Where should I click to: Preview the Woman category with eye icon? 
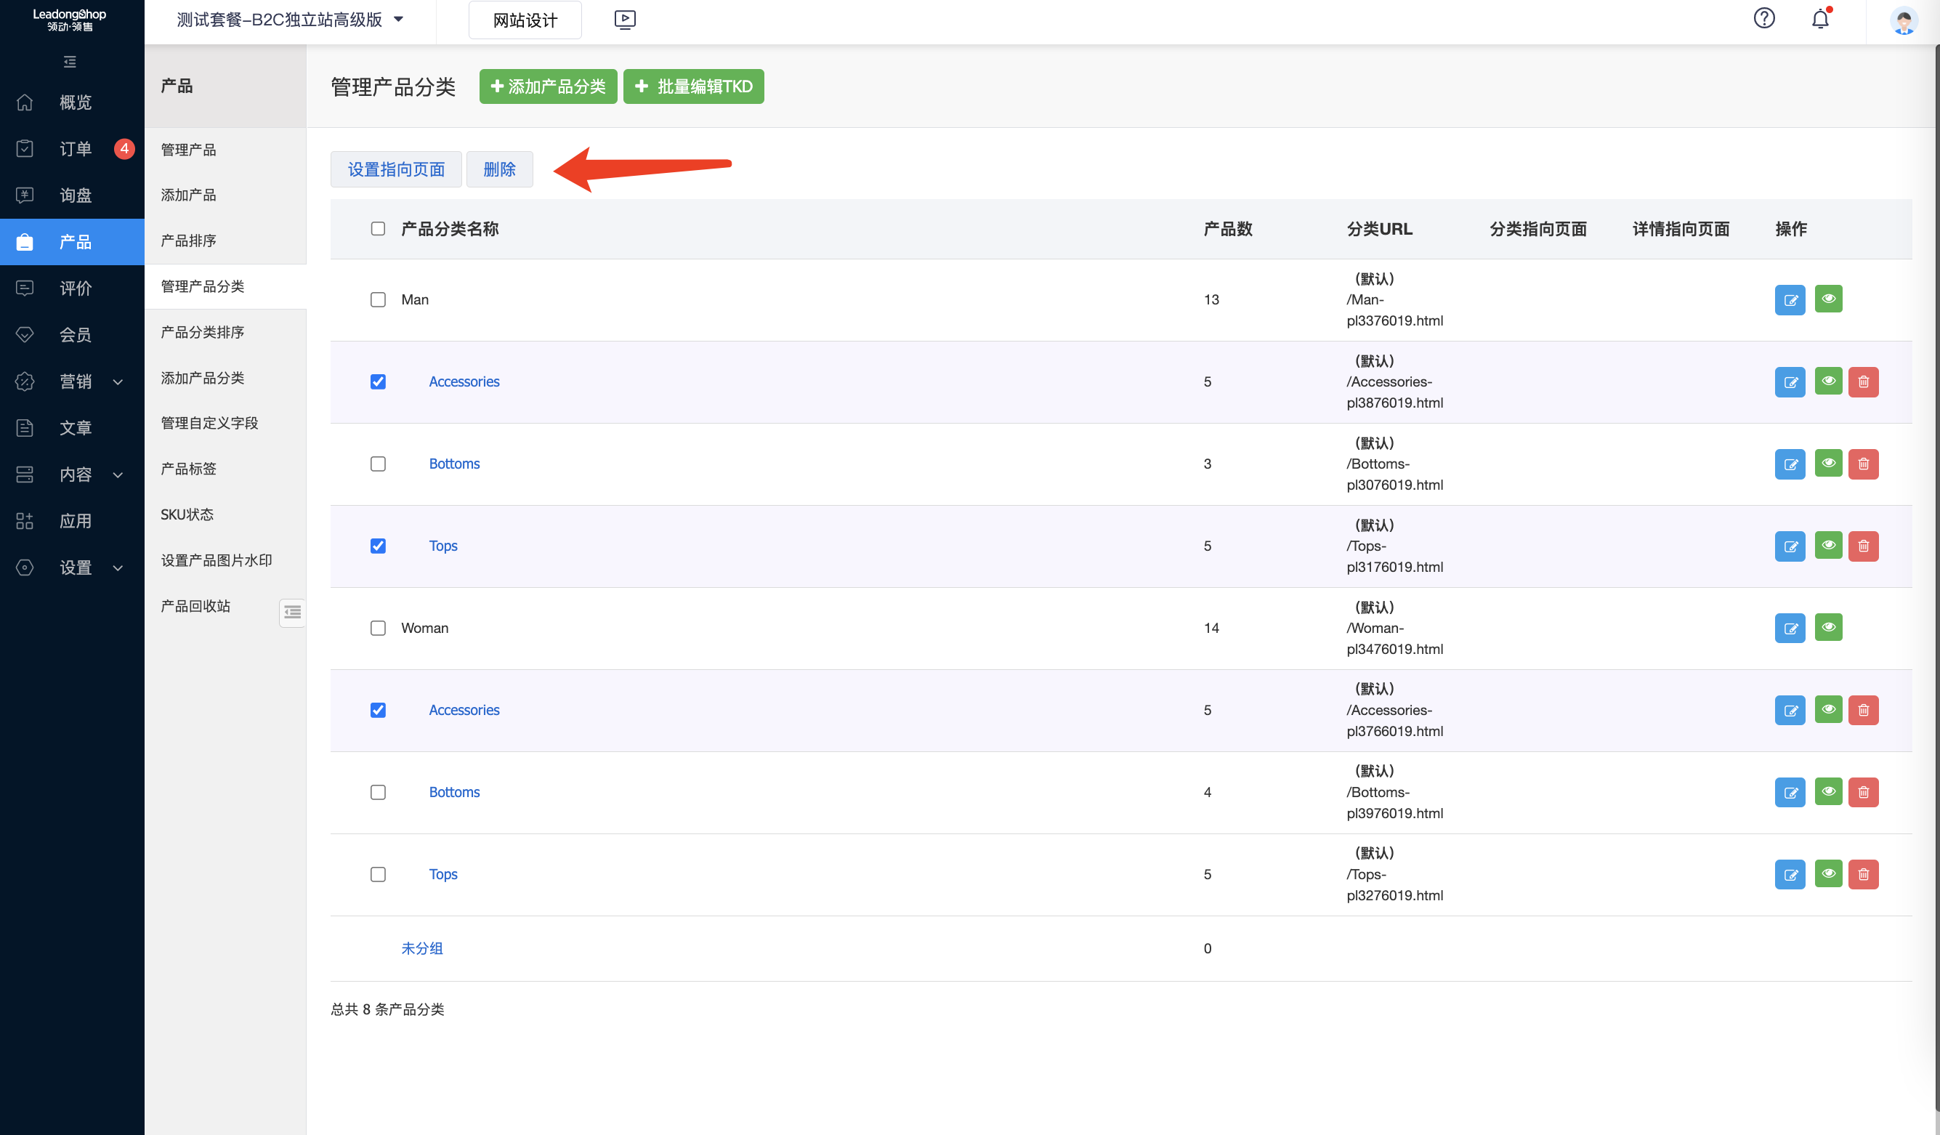1827,627
